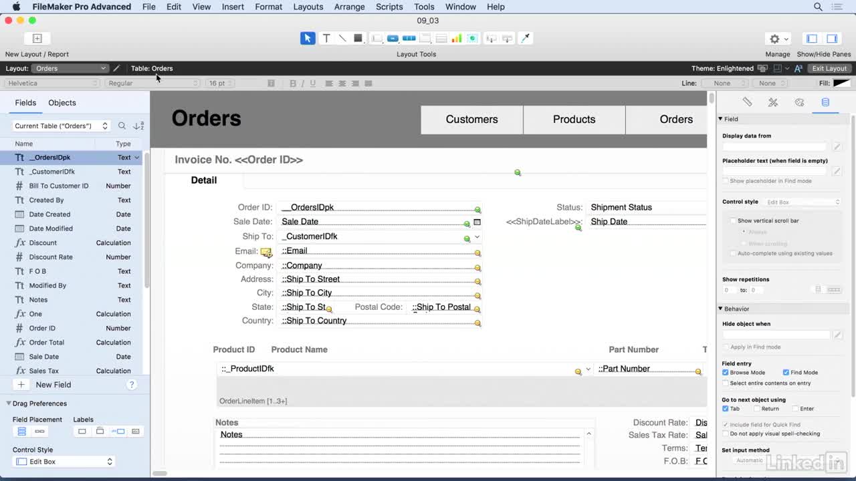The width and height of the screenshot is (856, 481).
Task: Select the Chart tool
Action: (457, 38)
